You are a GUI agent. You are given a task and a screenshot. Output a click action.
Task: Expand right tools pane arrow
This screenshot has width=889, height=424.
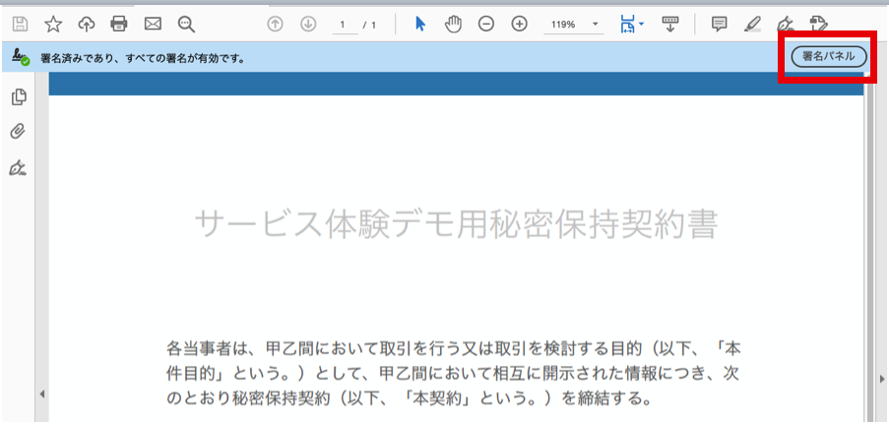tap(882, 379)
